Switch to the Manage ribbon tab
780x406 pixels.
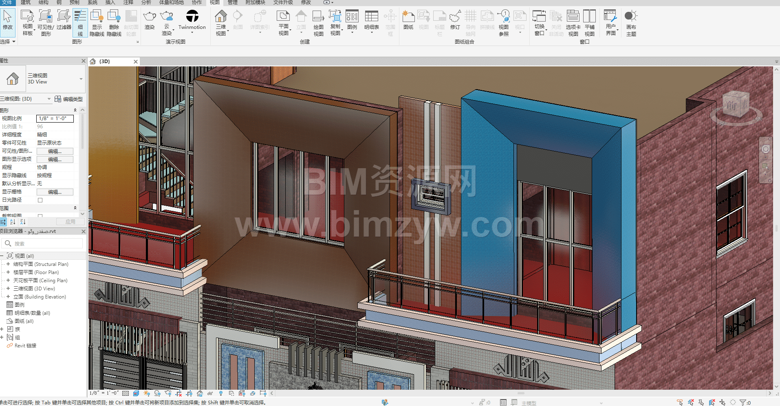(x=232, y=2)
